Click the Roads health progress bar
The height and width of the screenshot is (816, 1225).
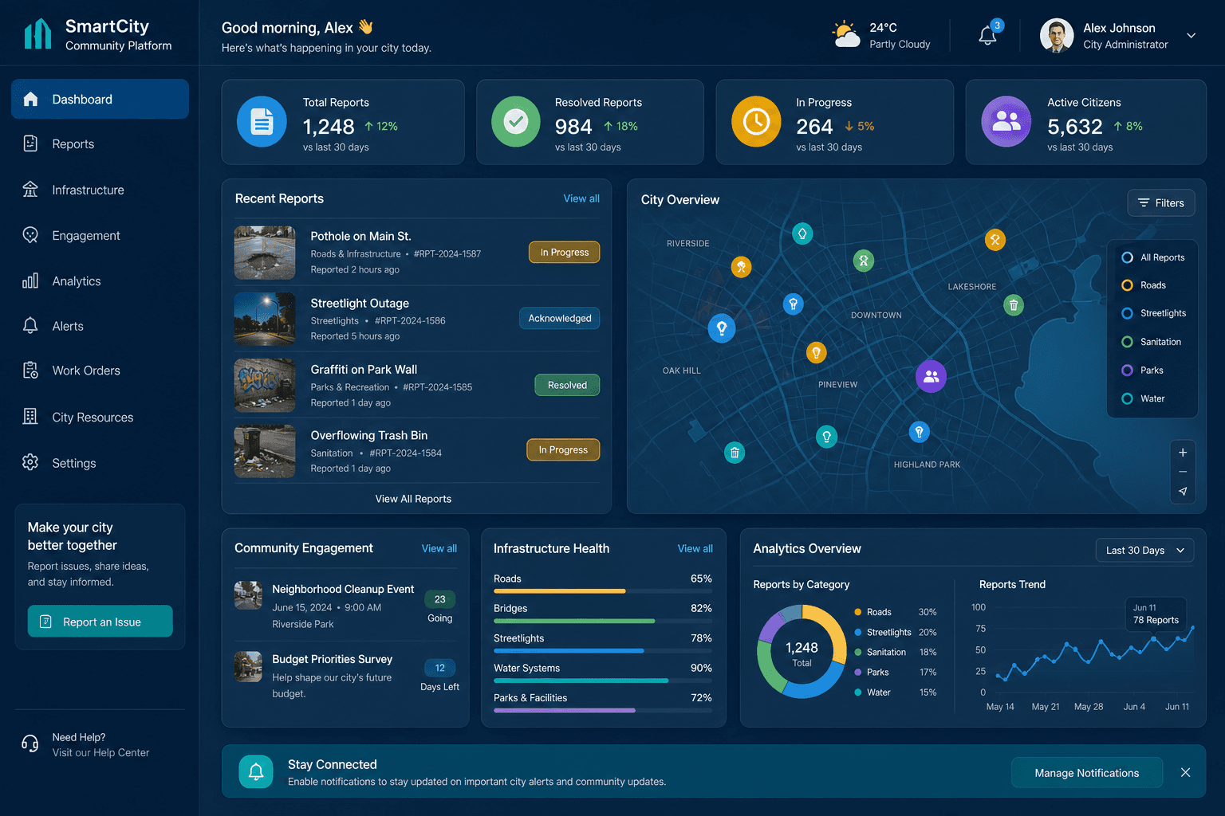(x=603, y=591)
